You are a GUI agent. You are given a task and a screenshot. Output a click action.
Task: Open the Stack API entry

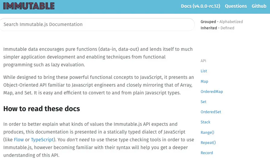(x=205, y=122)
